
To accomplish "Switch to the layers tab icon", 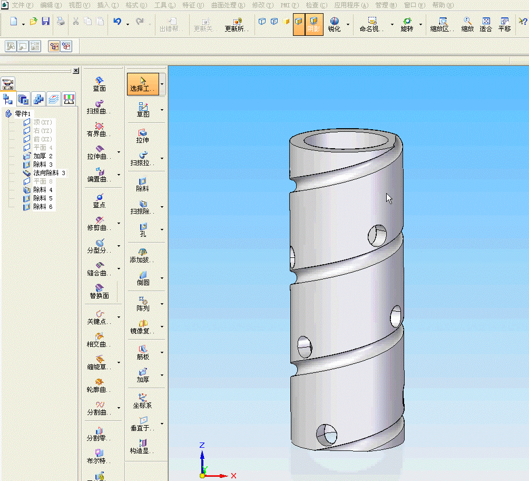I will (x=54, y=99).
